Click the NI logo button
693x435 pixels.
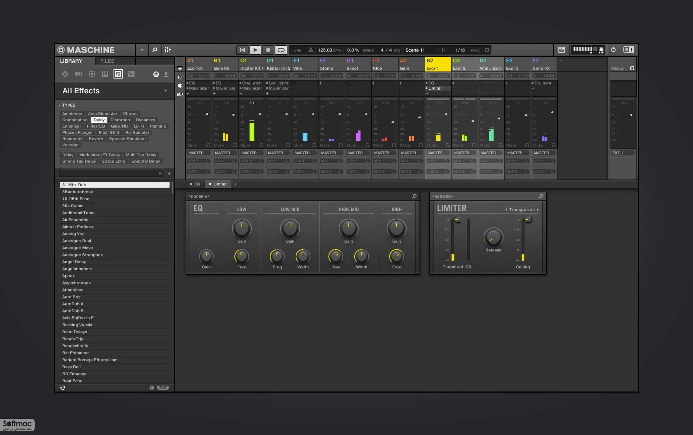click(x=628, y=50)
